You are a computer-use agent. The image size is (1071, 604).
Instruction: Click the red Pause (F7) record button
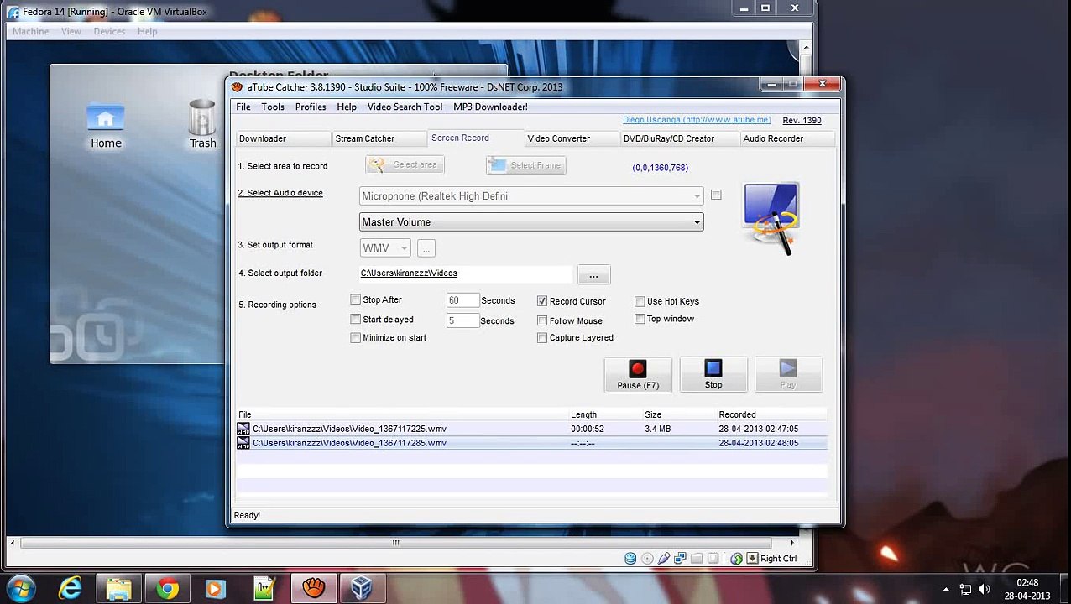(x=638, y=375)
